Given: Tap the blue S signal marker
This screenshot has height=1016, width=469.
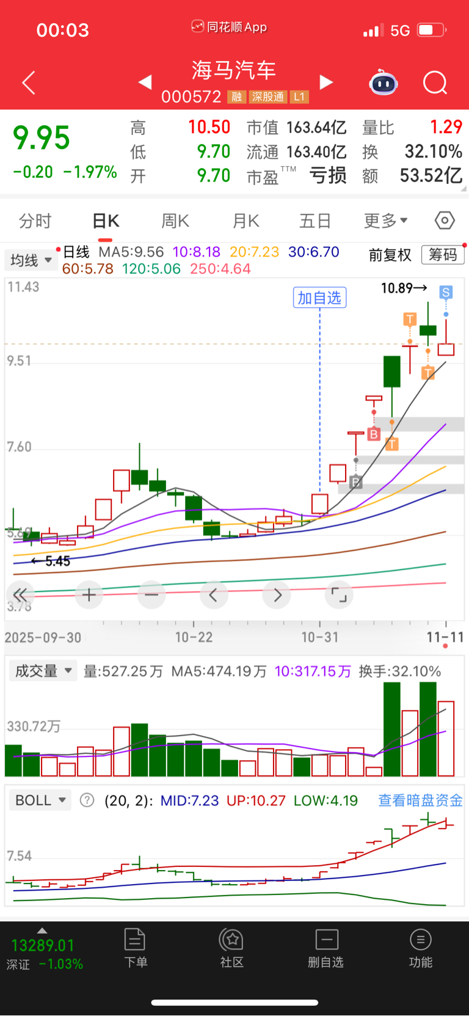Looking at the screenshot, I should pyautogui.click(x=446, y=293).
